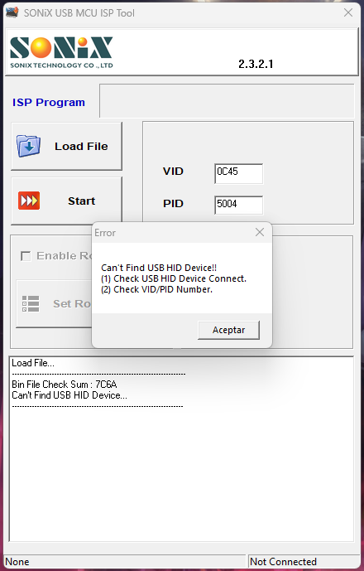Click the SONiX ISP Tool title bar icon
364x571 pixels.
(12, 12)
